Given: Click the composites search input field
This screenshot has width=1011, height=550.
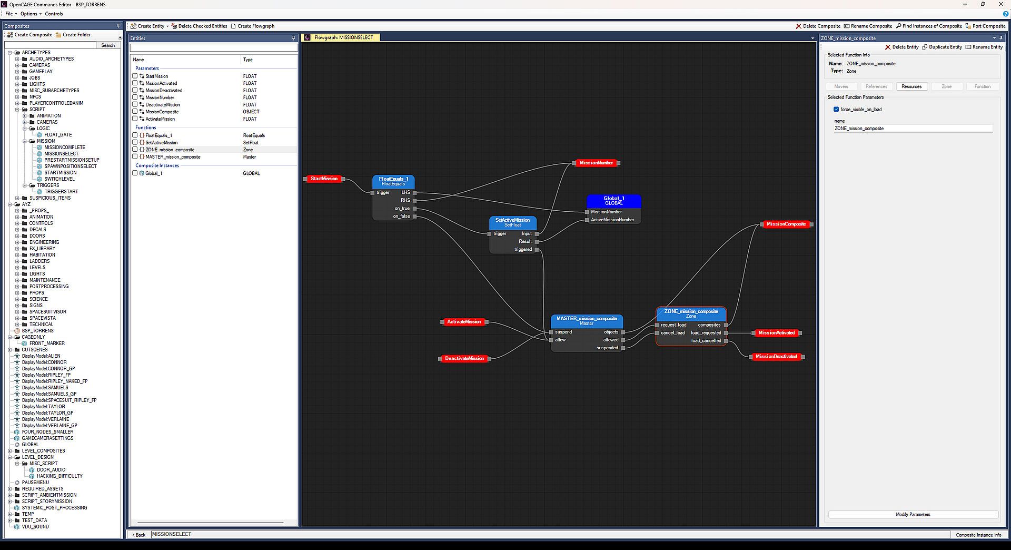Looking at the screenshot, I should 51,45.
